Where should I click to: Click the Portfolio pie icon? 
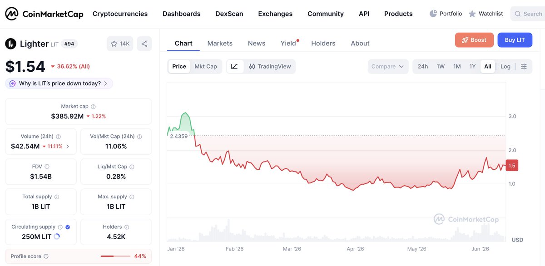(433, 14)
